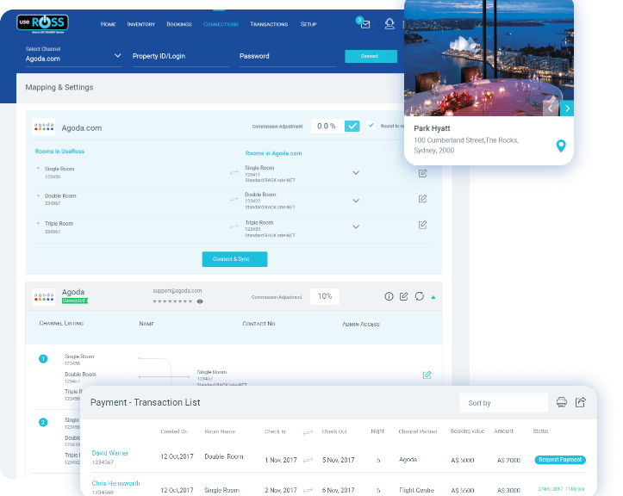Click the Flight Centre channel partner cell
Image resolution: width=623 pixels, height=496 pixels.
416,490
